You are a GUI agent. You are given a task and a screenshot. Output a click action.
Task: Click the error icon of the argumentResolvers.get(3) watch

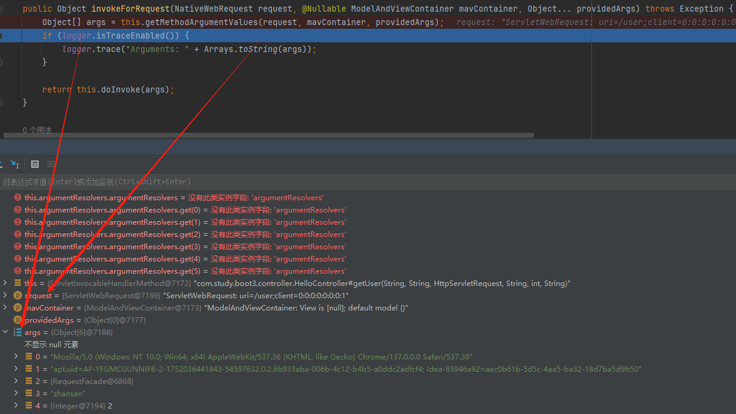tap(18, 247)
